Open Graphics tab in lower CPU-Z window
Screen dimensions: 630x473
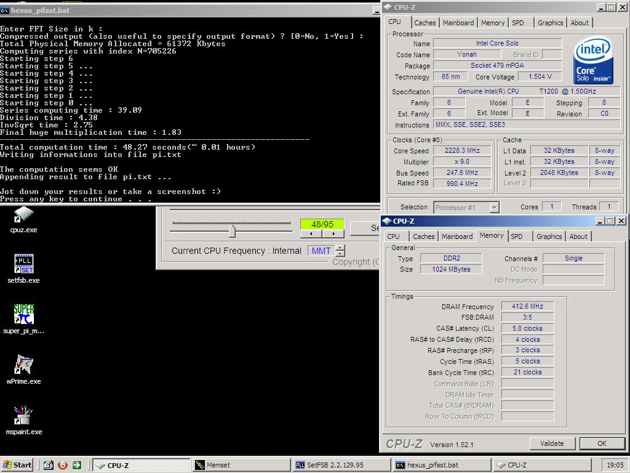click(x=549, y=236)
